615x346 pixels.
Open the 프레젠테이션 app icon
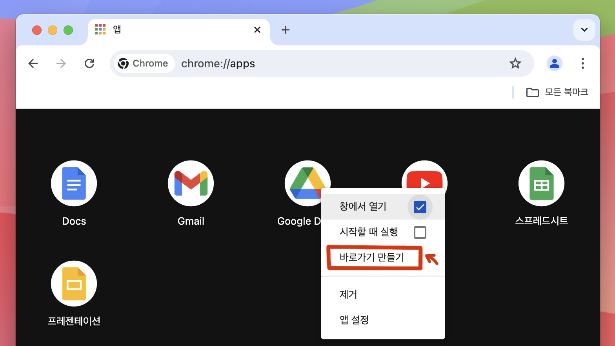[74, 283]
